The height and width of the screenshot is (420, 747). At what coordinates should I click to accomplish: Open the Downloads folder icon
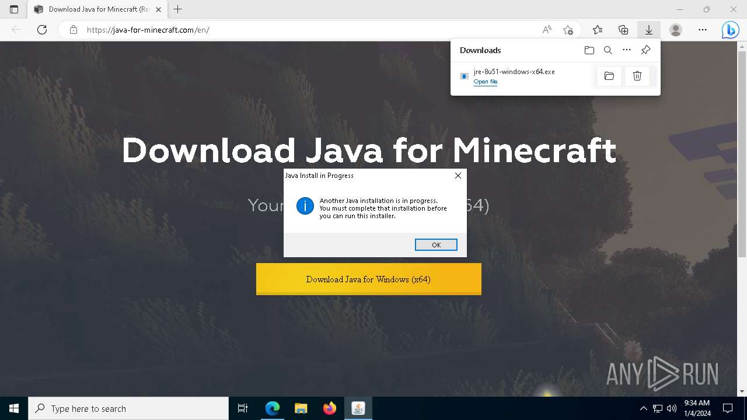pos(589,50)
